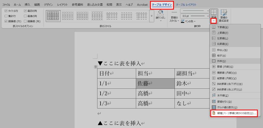
Task: Open the ペンの色 (Pen Color) picker
Action: [x=189, y=21]
